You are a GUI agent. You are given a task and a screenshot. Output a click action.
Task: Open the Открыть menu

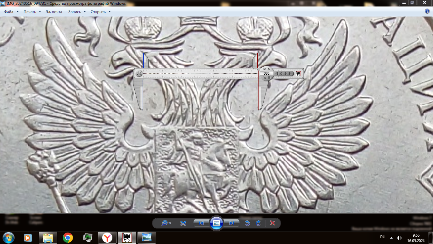pyautogui.click(x=101, y=12)
